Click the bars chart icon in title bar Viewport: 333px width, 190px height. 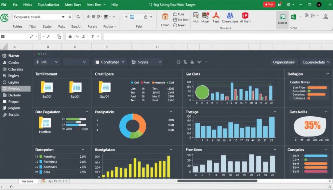(280, 5)
